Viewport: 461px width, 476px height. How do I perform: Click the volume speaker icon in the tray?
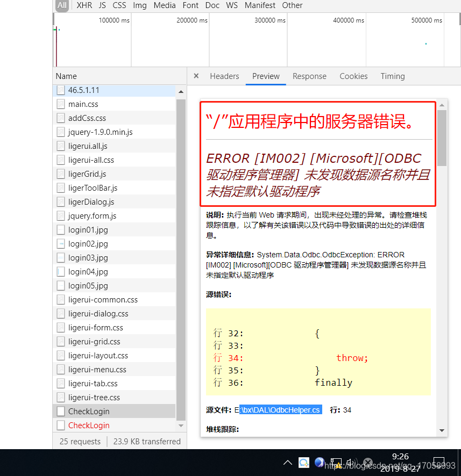[352, 462]
